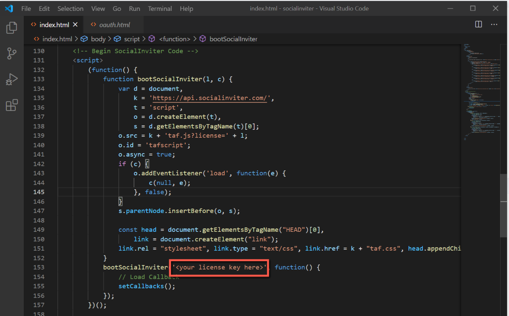This screenshot has height=316, width=509.
Task: Click the body symbol icon in breadcrumbs
Action: coord(84,39)
